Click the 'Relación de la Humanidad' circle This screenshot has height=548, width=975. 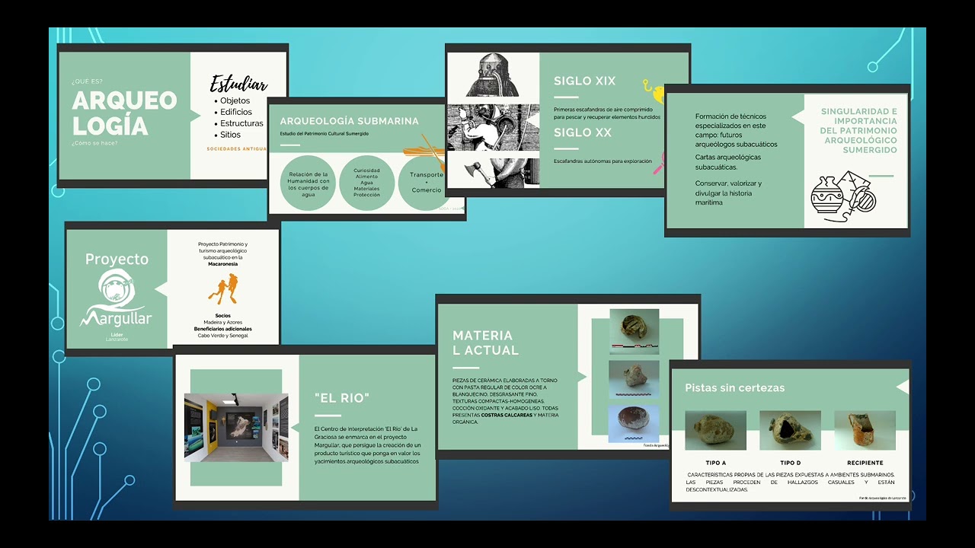pos(308,183)
